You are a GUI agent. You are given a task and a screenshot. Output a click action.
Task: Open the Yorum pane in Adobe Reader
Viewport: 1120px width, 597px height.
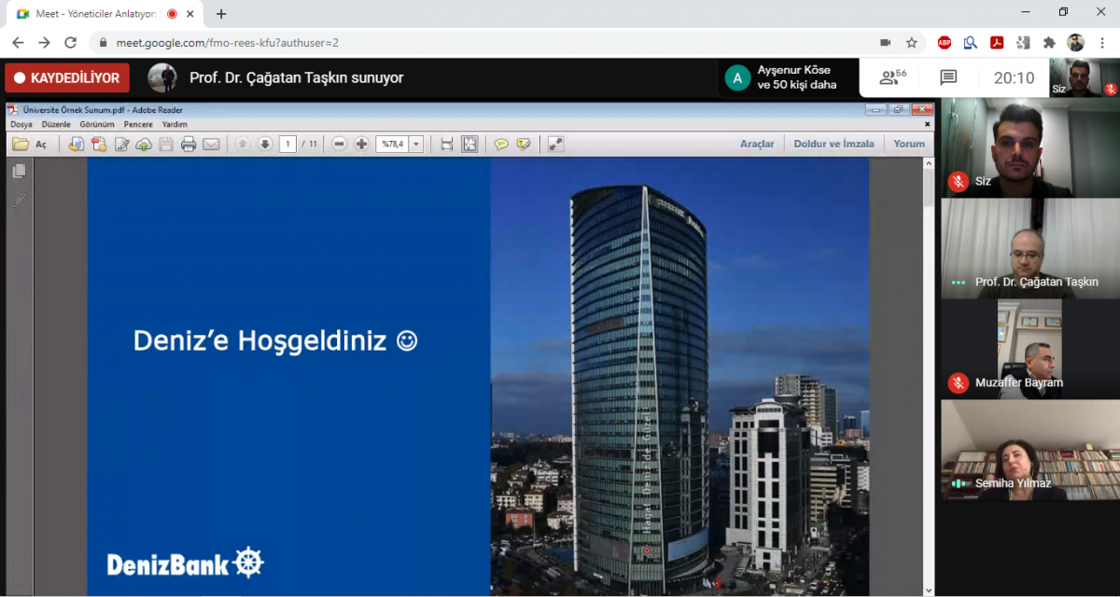(x=909, y=144)
